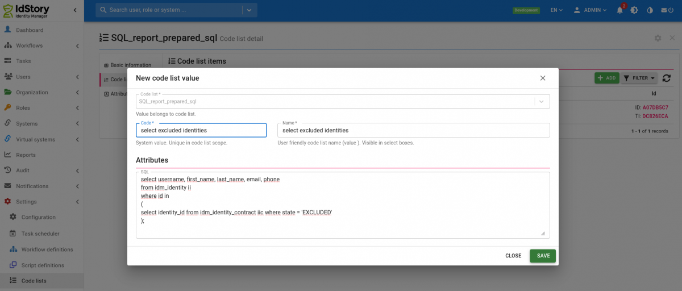Click the CLOSE button in dialog
This screenshot has height=291, width=682.
(513, 256)
